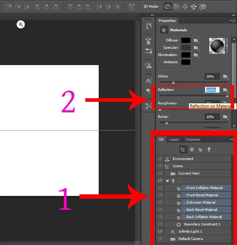This screenshot has height=245, width=237.
Task: Open the material picker dropdown arrow
Action: 227,46
